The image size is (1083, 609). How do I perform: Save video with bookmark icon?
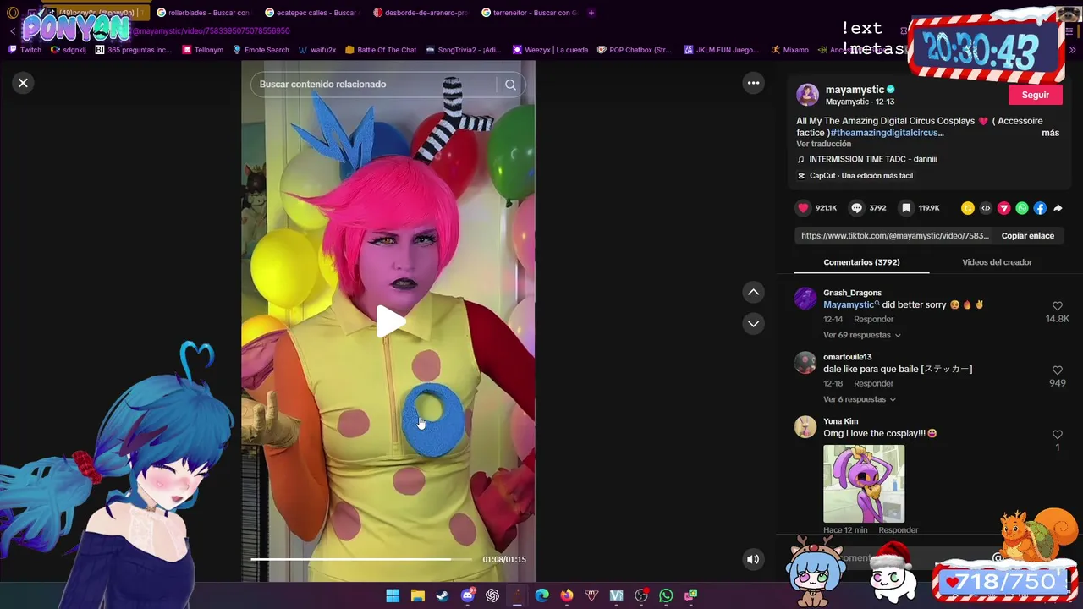pos(905,208)
